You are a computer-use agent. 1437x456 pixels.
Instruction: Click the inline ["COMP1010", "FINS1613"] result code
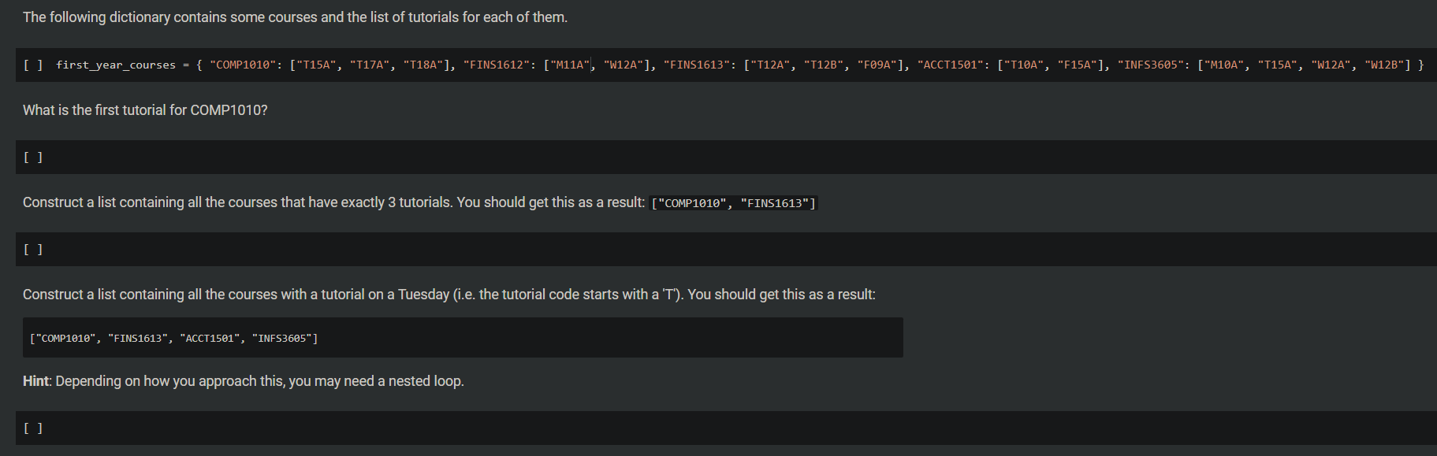click(x=734, y=203)
